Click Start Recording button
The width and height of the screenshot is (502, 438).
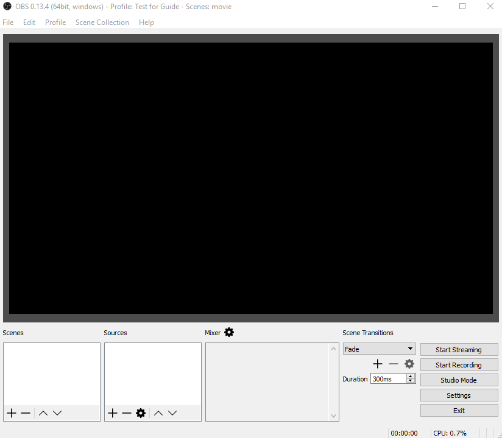click(x=459, y=365)
